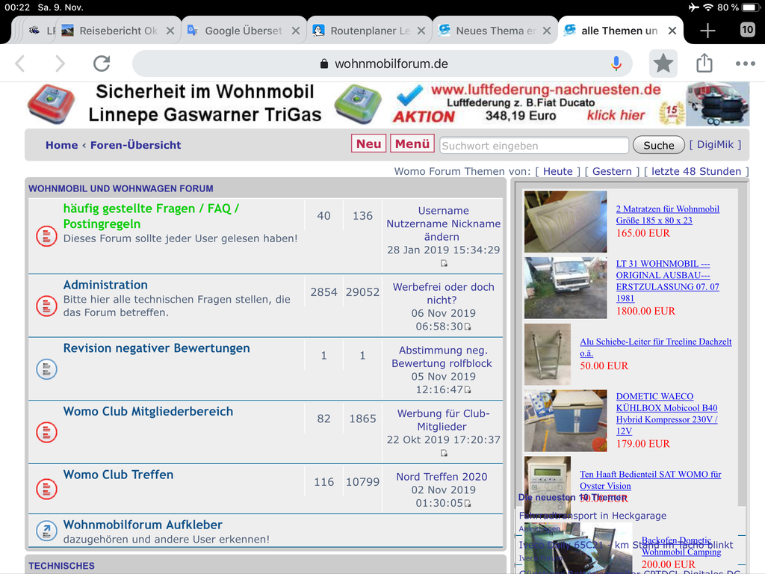Open Werbefrei oder doch nicht? thread
The width and height of the screenshot is (765, 574).
443,293
